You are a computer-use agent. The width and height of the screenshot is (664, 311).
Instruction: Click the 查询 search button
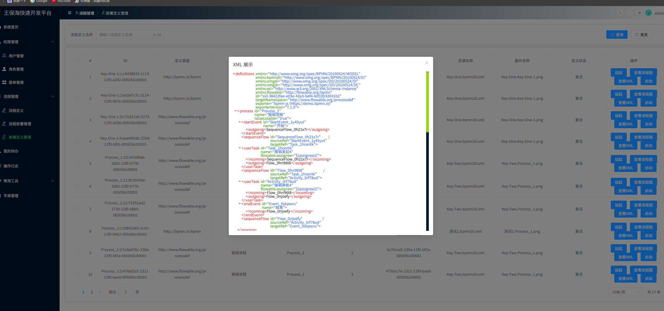pyautogui.click(x=617, y=35)
